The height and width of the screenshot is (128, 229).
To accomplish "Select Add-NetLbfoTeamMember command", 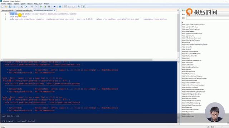I will click(x=191, y=96).
